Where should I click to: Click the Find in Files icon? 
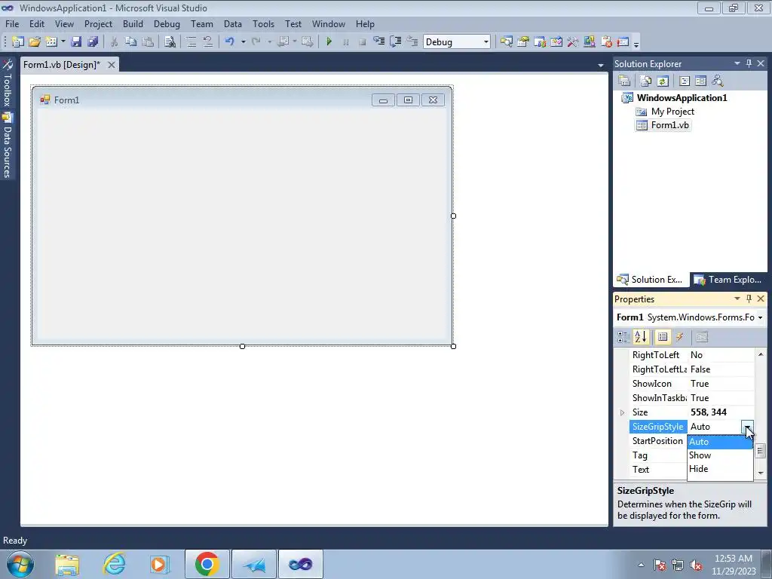click(170, 42)
